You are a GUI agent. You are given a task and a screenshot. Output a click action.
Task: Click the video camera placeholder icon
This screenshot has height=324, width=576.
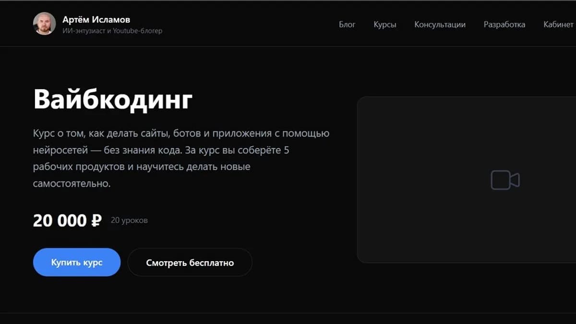505,180
